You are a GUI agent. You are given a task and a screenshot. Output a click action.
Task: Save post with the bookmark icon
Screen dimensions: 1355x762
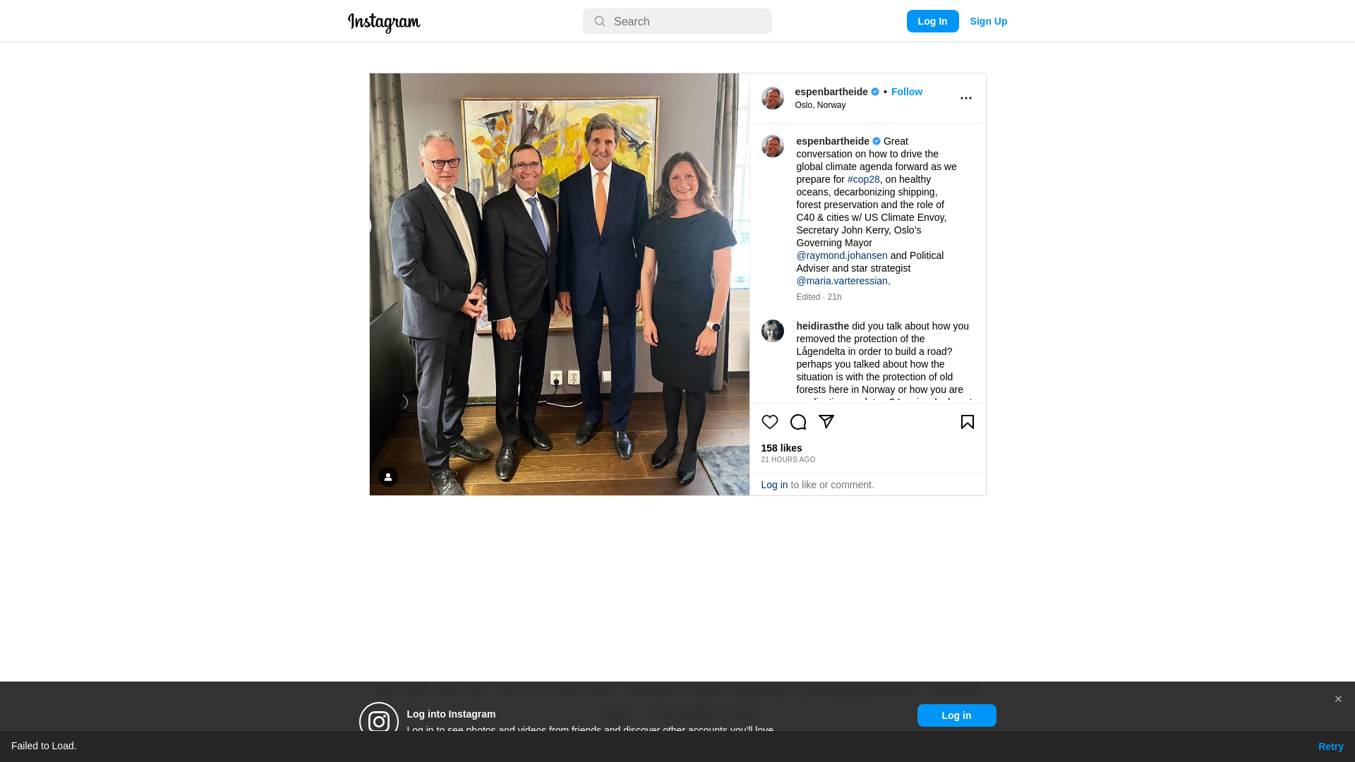(968, 422)
